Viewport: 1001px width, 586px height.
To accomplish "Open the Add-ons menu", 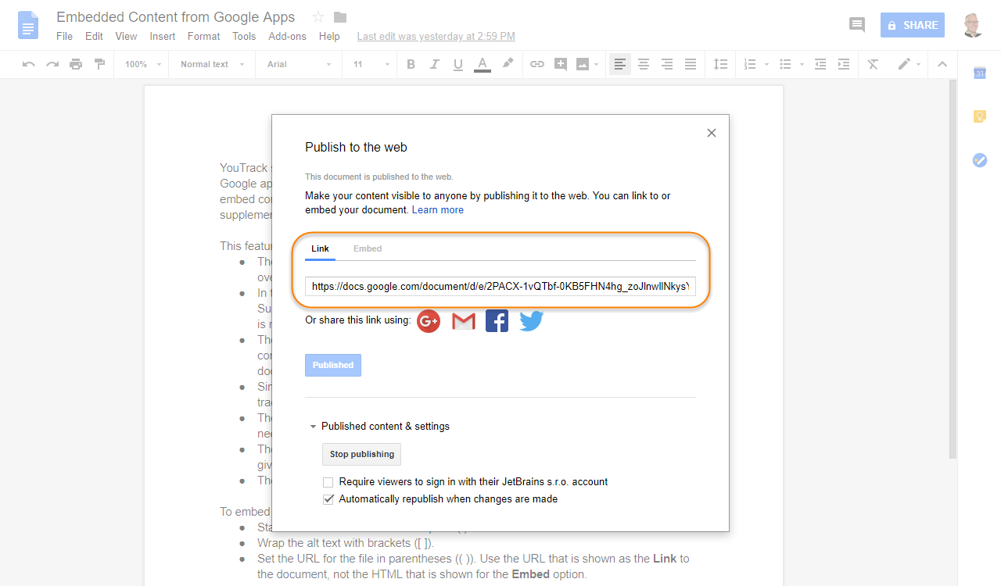I will 287,36.
